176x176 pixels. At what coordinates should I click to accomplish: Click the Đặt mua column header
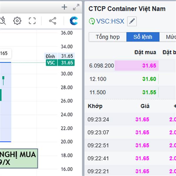click(x=145, y=53)
